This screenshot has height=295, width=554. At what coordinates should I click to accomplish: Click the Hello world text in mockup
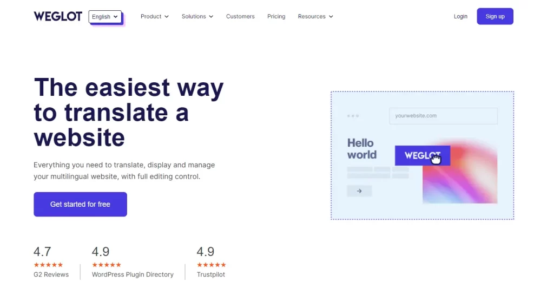[362, 149]
